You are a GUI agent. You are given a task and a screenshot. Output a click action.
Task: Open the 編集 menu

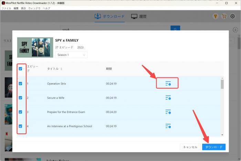(x=16, y=8)
